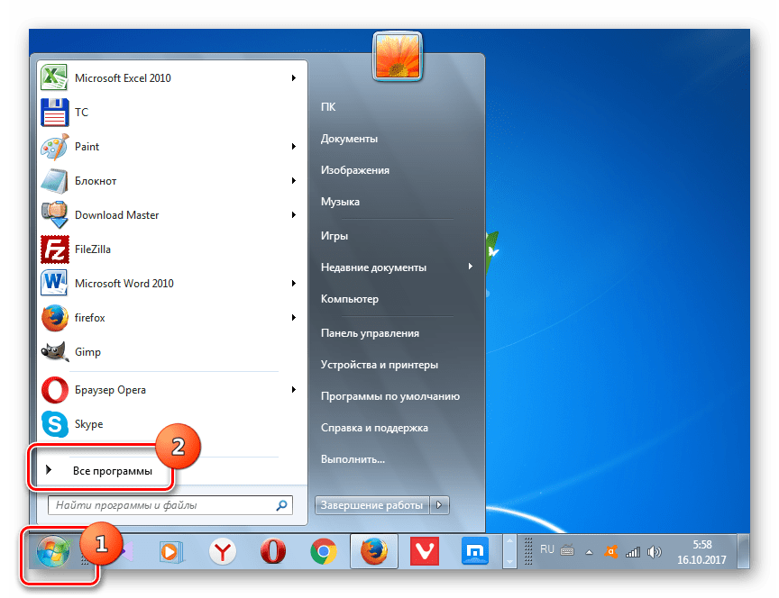Open Vivaldi taskbar icon
779x598 pixels.
[x=425, y=552]
